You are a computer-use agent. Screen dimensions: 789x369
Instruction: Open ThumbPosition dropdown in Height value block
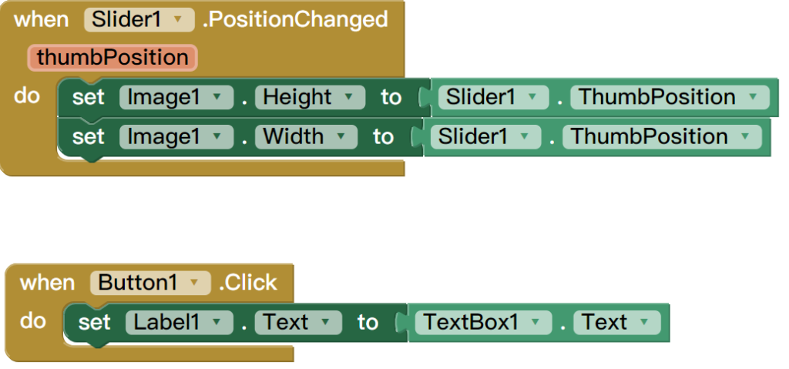(x=752, y=98)
